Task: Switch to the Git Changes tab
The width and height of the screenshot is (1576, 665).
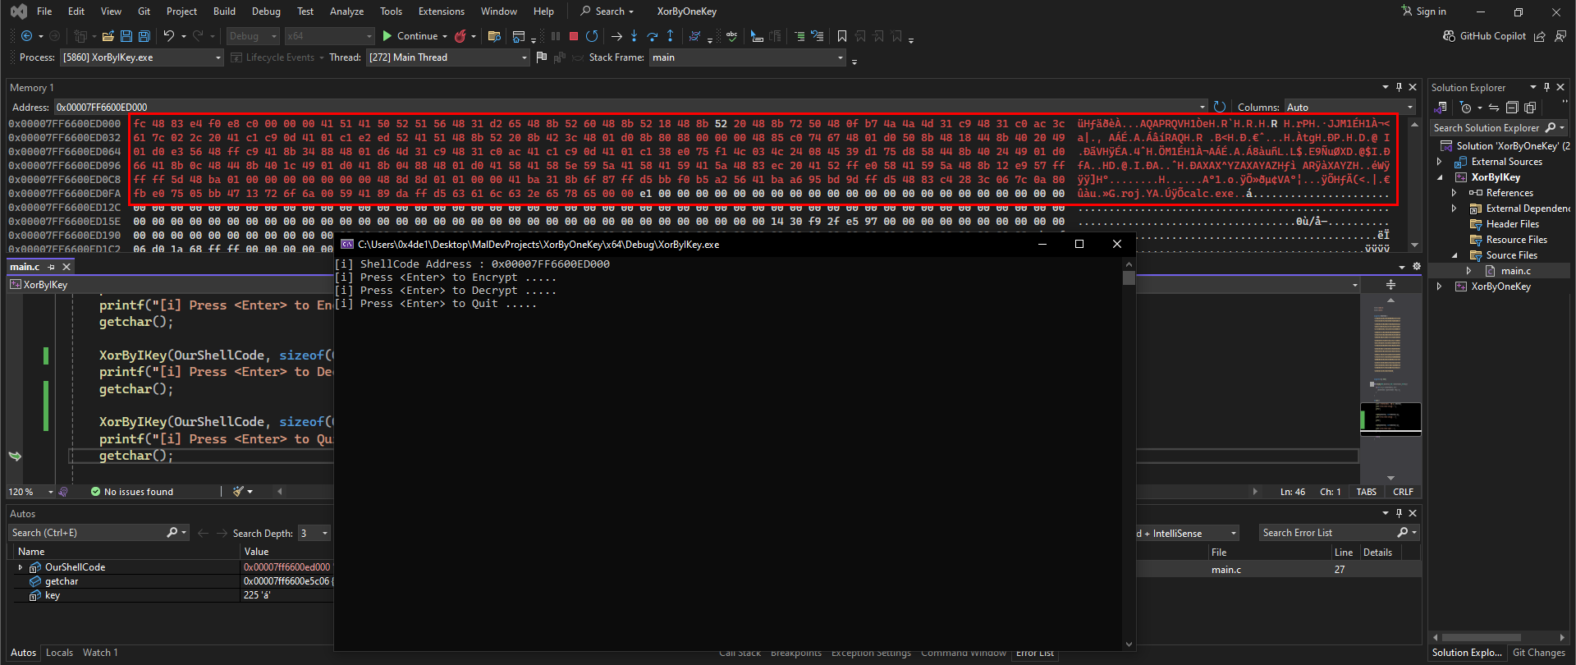Action: [1538, 653]
